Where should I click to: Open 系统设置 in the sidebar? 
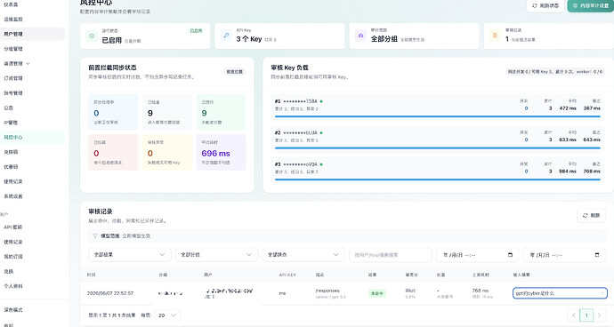click(x=13, y=196)
